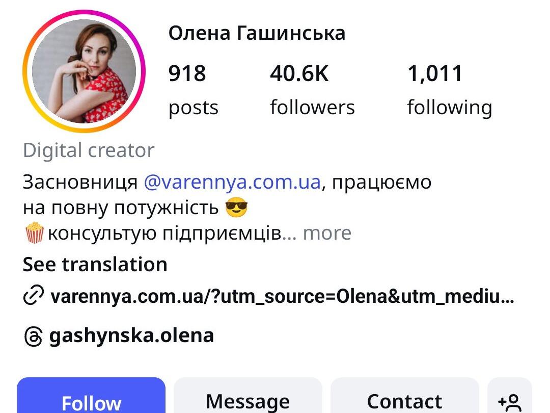
Task: Click the profile name Олена Гашинська
Action: [257, 33]
